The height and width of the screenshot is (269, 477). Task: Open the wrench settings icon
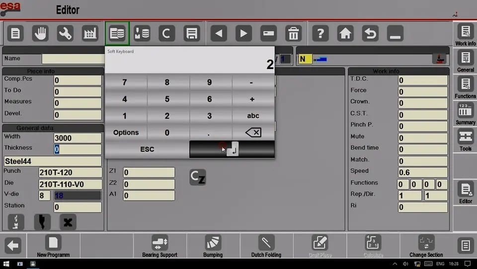(x=65, y=33)
